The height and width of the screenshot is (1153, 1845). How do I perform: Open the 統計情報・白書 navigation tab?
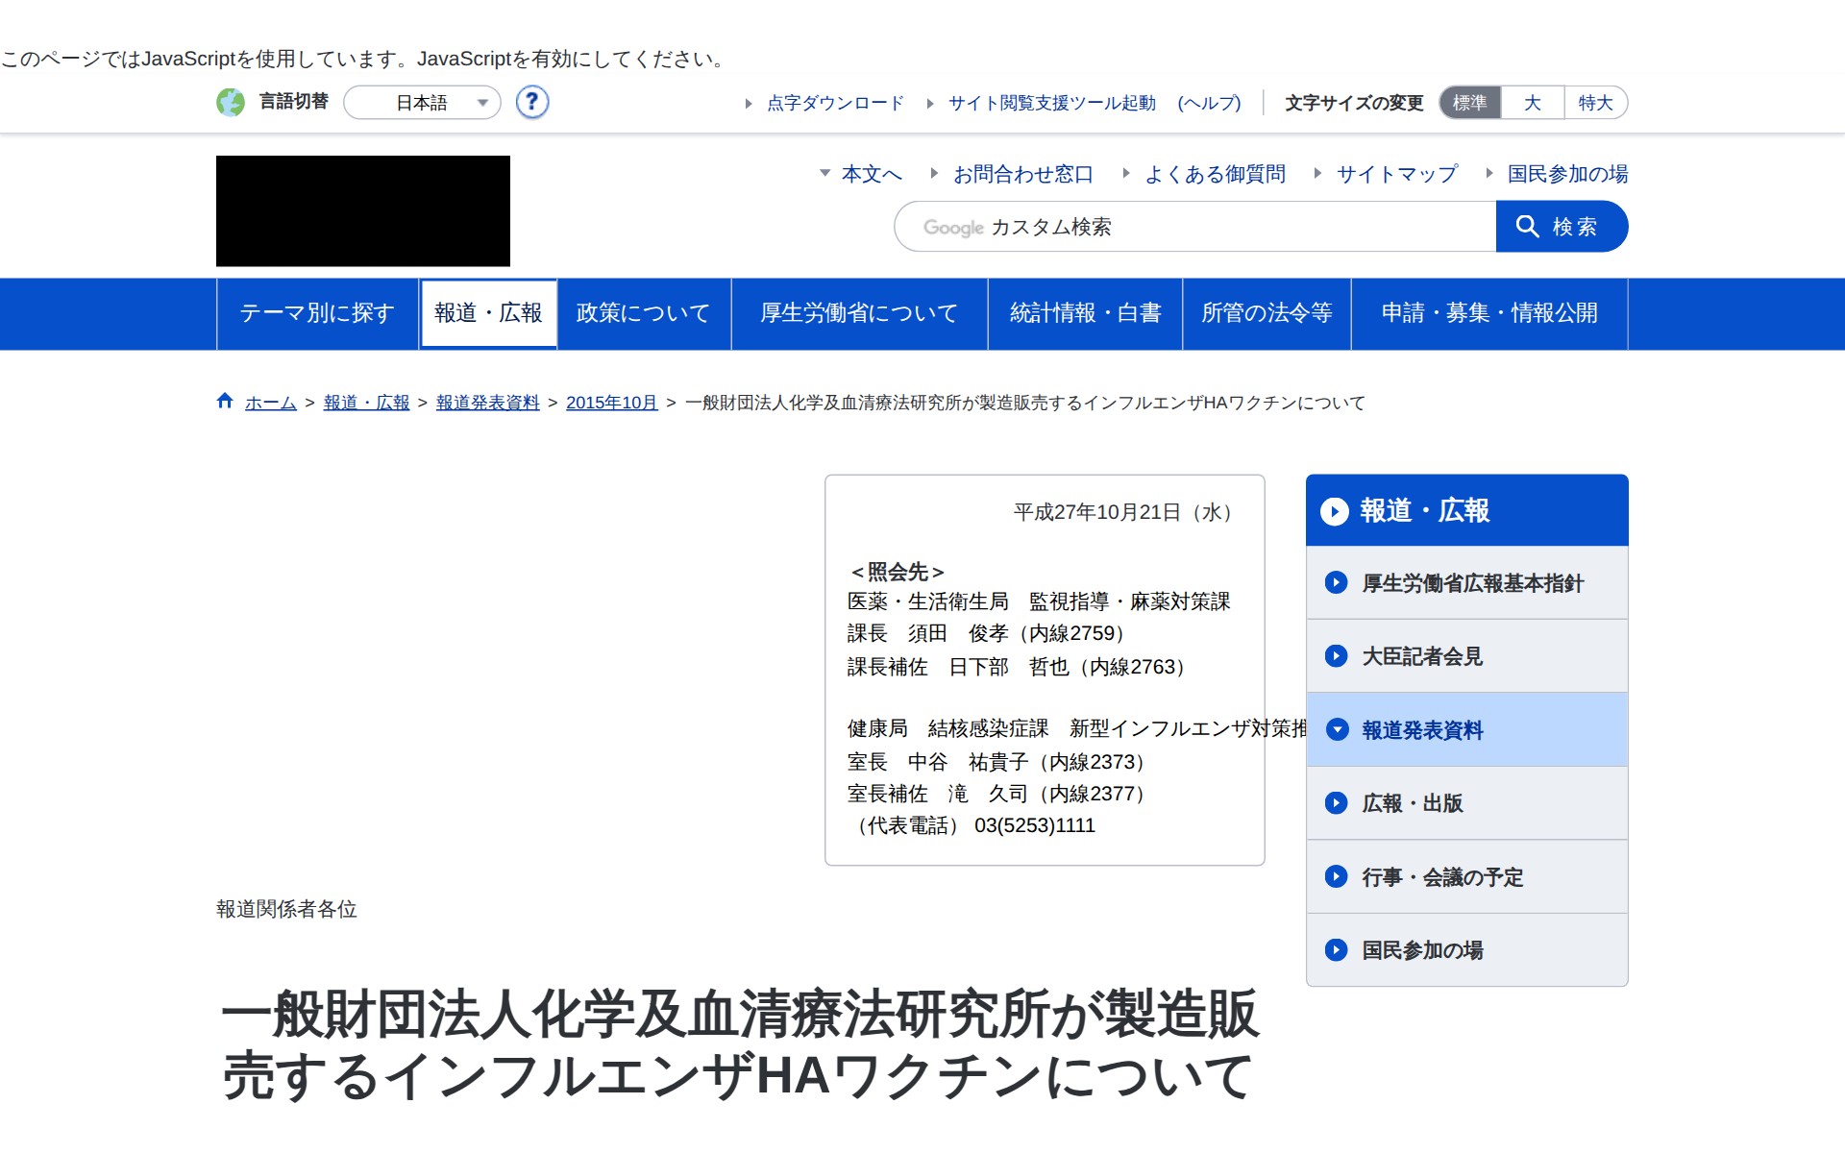(x=1084, y=313)
